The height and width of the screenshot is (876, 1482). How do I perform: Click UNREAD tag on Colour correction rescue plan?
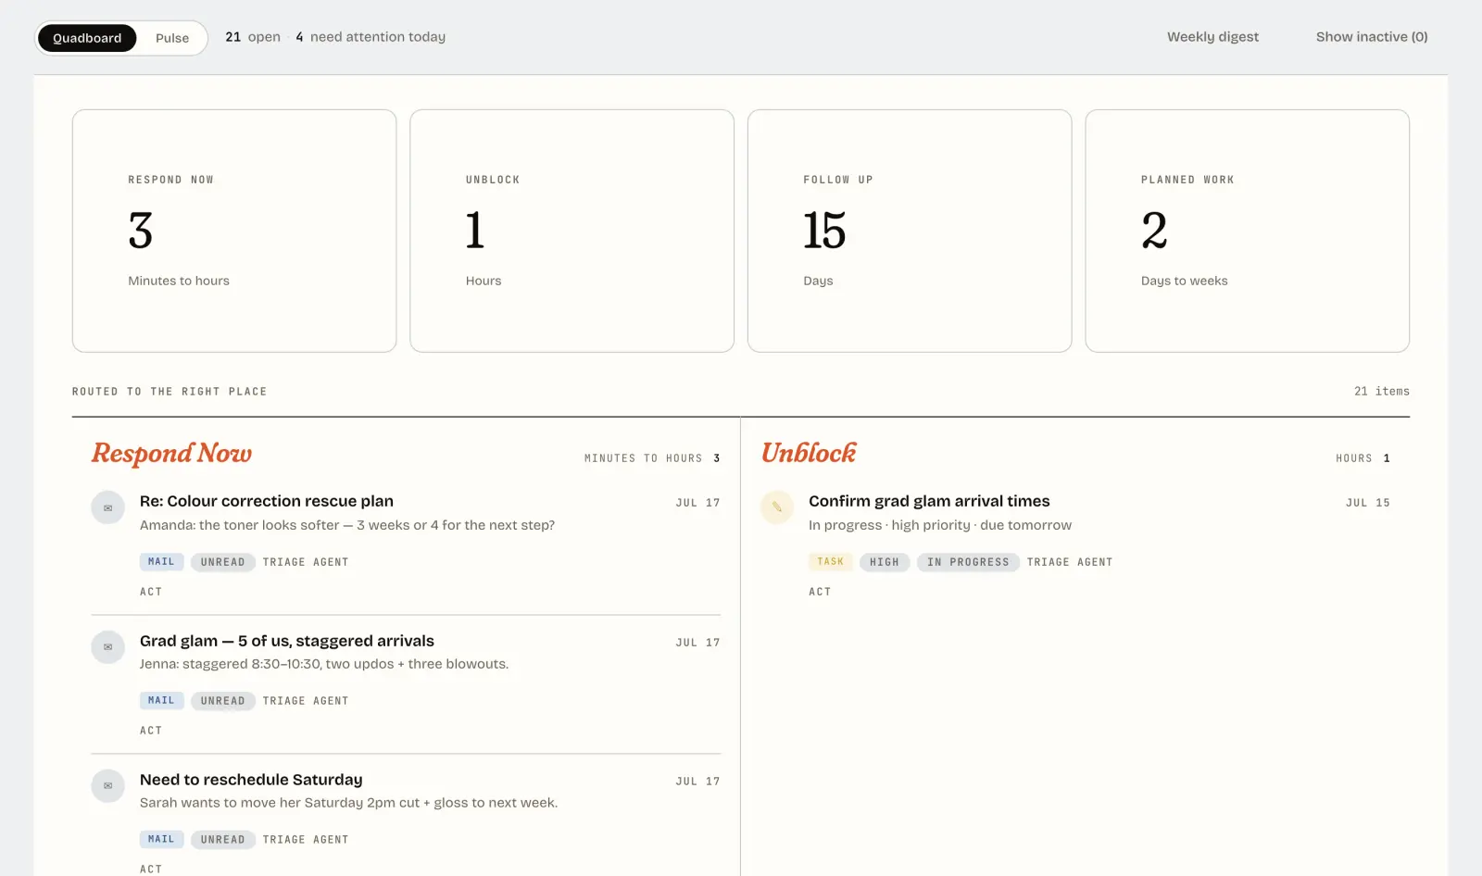pyautogui.click(x=223, y=562)
